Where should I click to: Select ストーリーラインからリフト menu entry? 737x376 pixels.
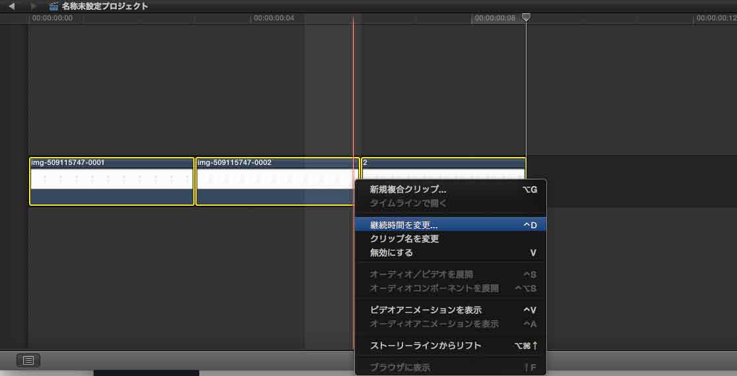coord(426,346)
